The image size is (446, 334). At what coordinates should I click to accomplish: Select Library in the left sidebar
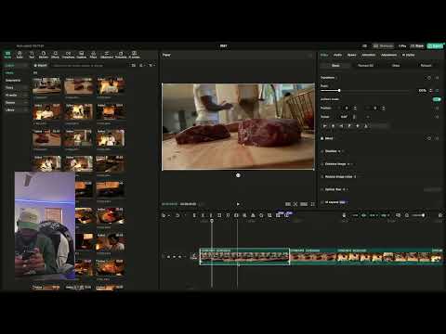(9, 110)
